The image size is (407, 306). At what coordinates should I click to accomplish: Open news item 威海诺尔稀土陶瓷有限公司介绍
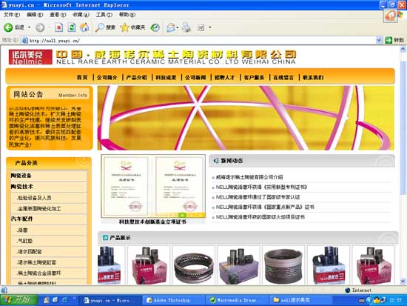click(249, 177)
